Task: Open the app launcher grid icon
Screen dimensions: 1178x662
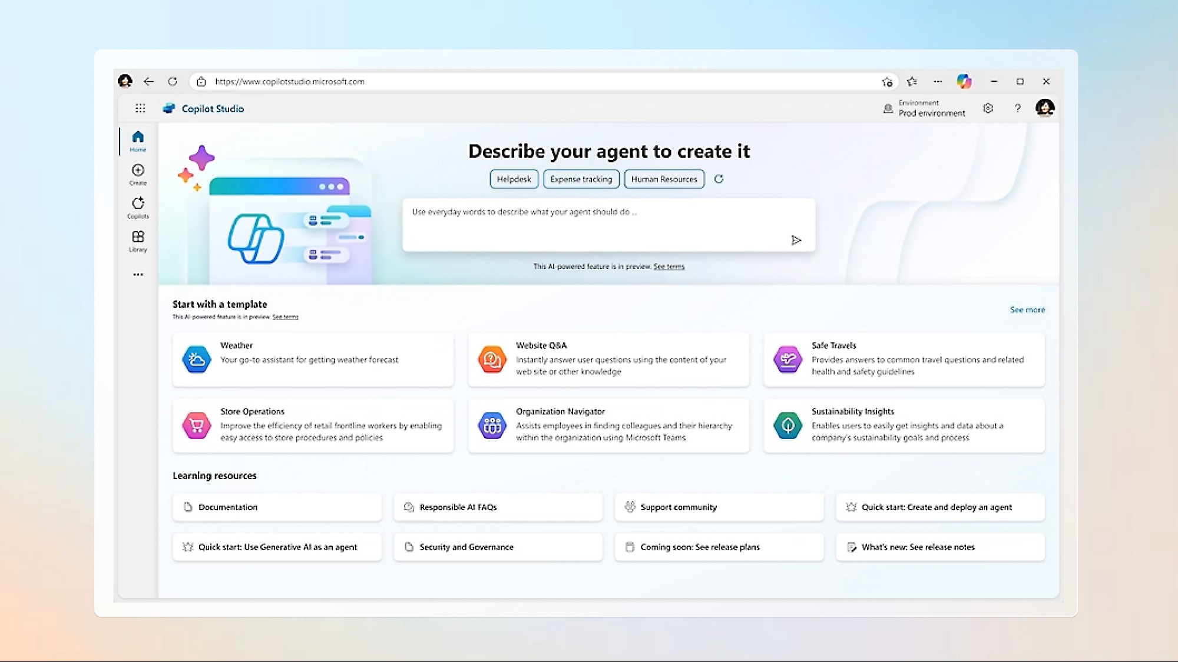Action: pyautogui.click(x=140, y=108)
